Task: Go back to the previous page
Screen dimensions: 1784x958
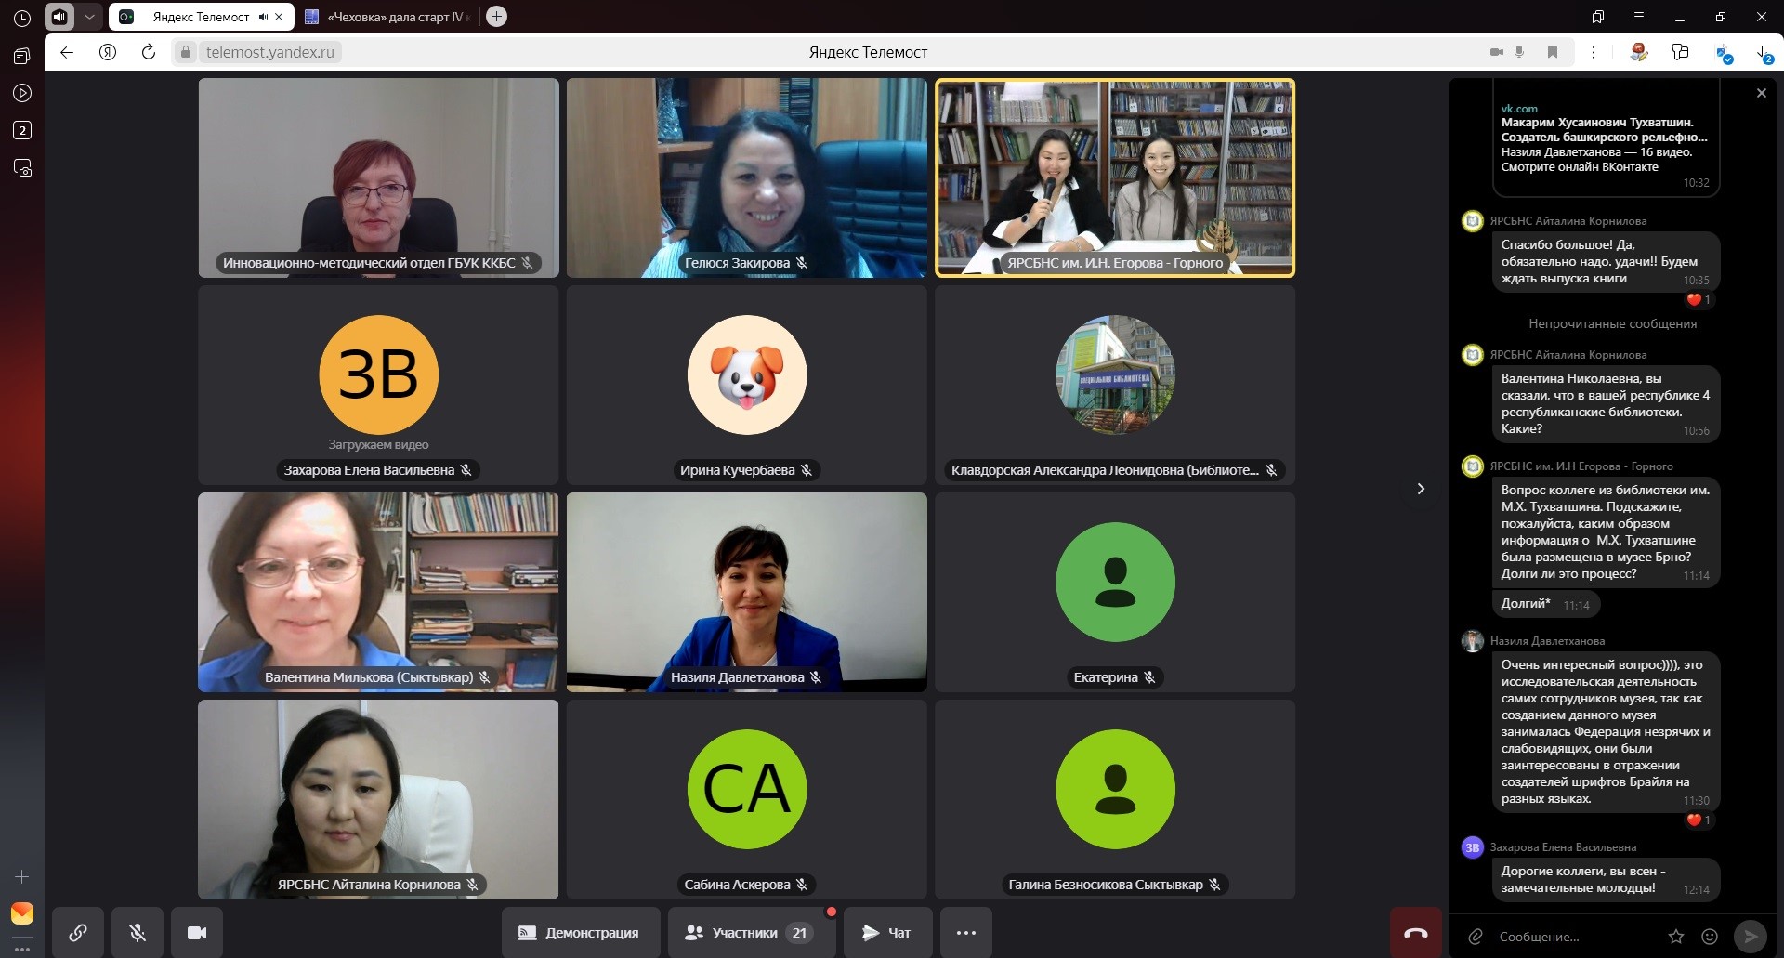Action: coord(67,52)
